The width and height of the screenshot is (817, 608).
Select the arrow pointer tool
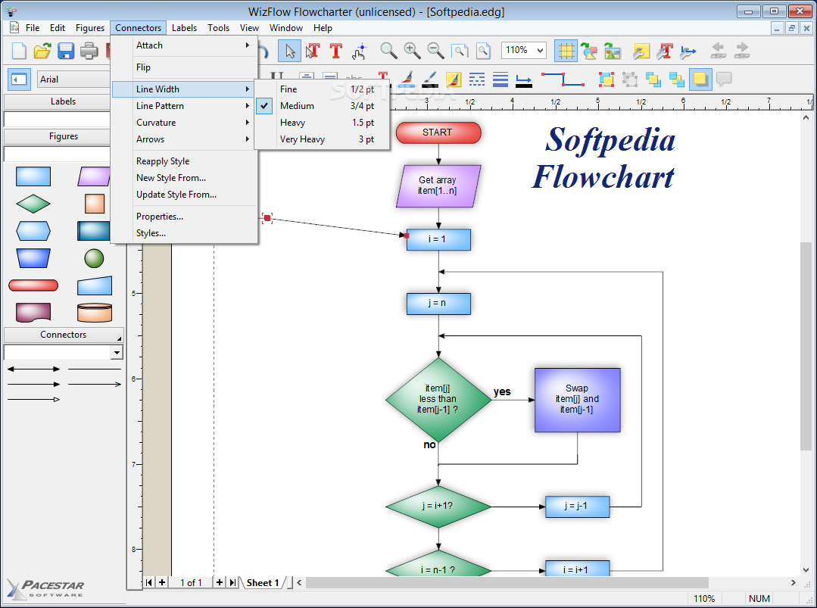point(289,51)
